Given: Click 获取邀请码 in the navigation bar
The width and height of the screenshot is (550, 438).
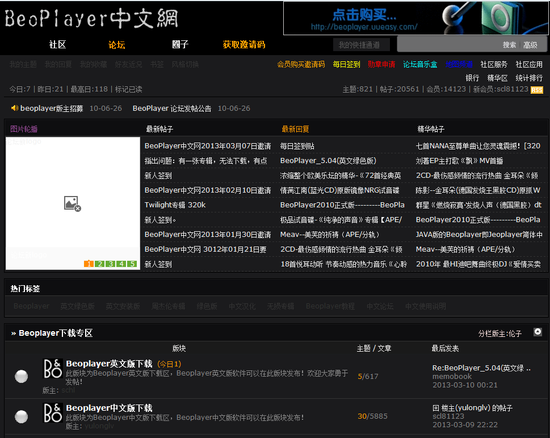Looking at the screenshot, I should point(244,44).
